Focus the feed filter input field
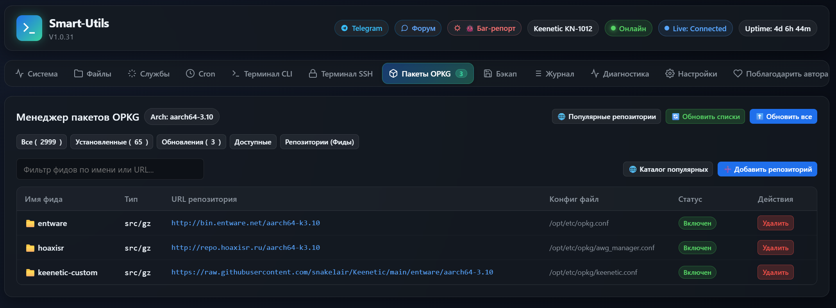The height and width of the screenshot is (308, 836). point(110,169)
